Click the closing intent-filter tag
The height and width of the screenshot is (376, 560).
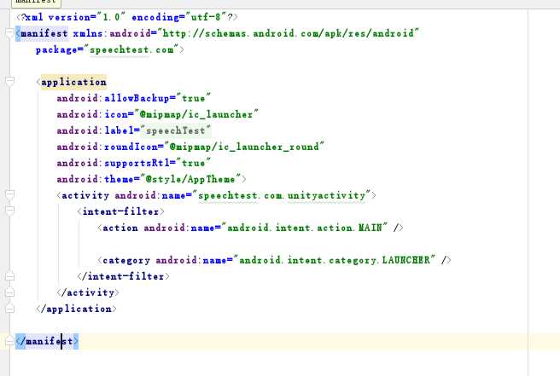click(x=123, y=276)
